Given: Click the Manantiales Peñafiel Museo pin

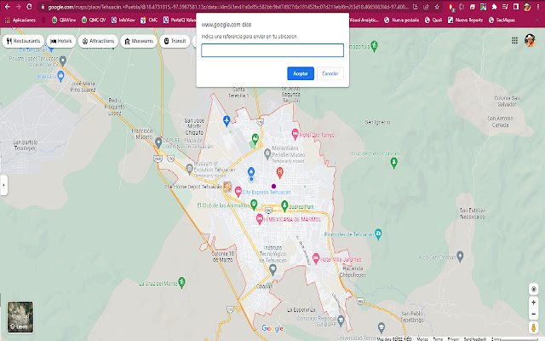Looking at the screenshot, I should coord(267,153).
